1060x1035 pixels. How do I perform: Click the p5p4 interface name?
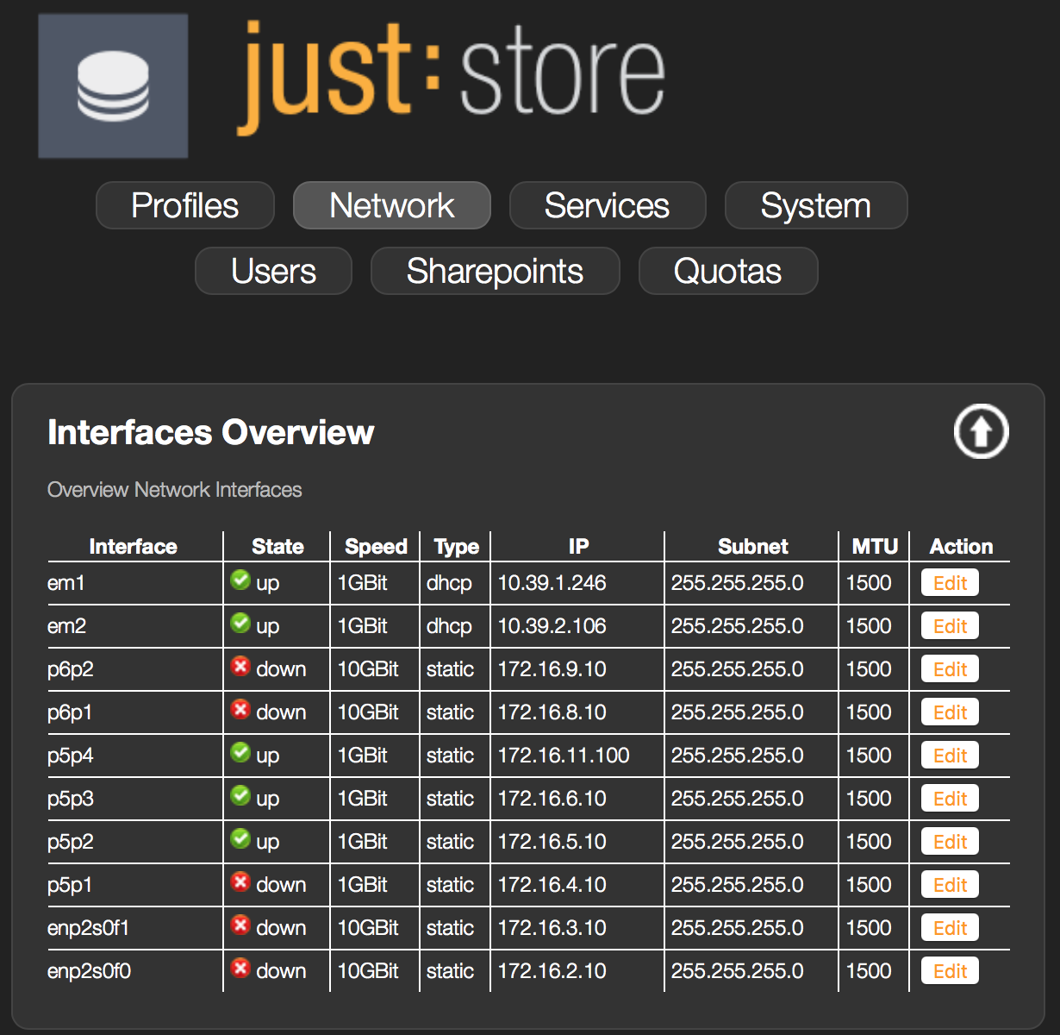(71, 756)
